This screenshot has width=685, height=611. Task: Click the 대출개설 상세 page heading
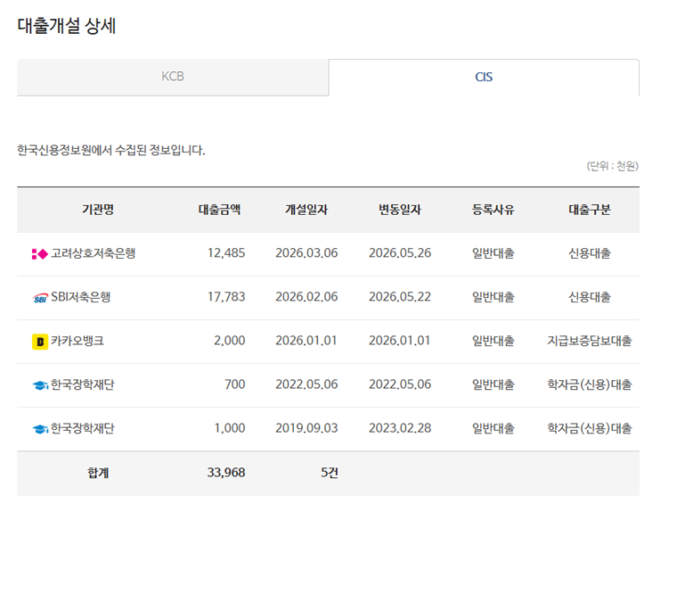pos(67,25)
